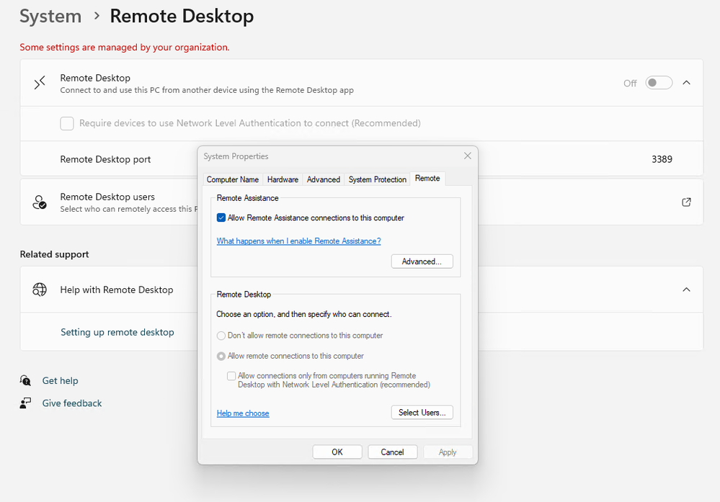Select Allow remote connections to this computer
Screen dimensions: 720x502
(x=221, y=356)
